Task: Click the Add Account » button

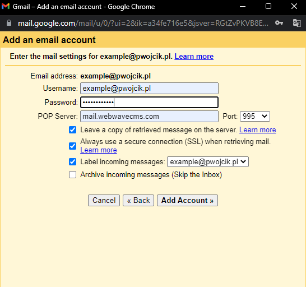Action: tap(187, 200)
